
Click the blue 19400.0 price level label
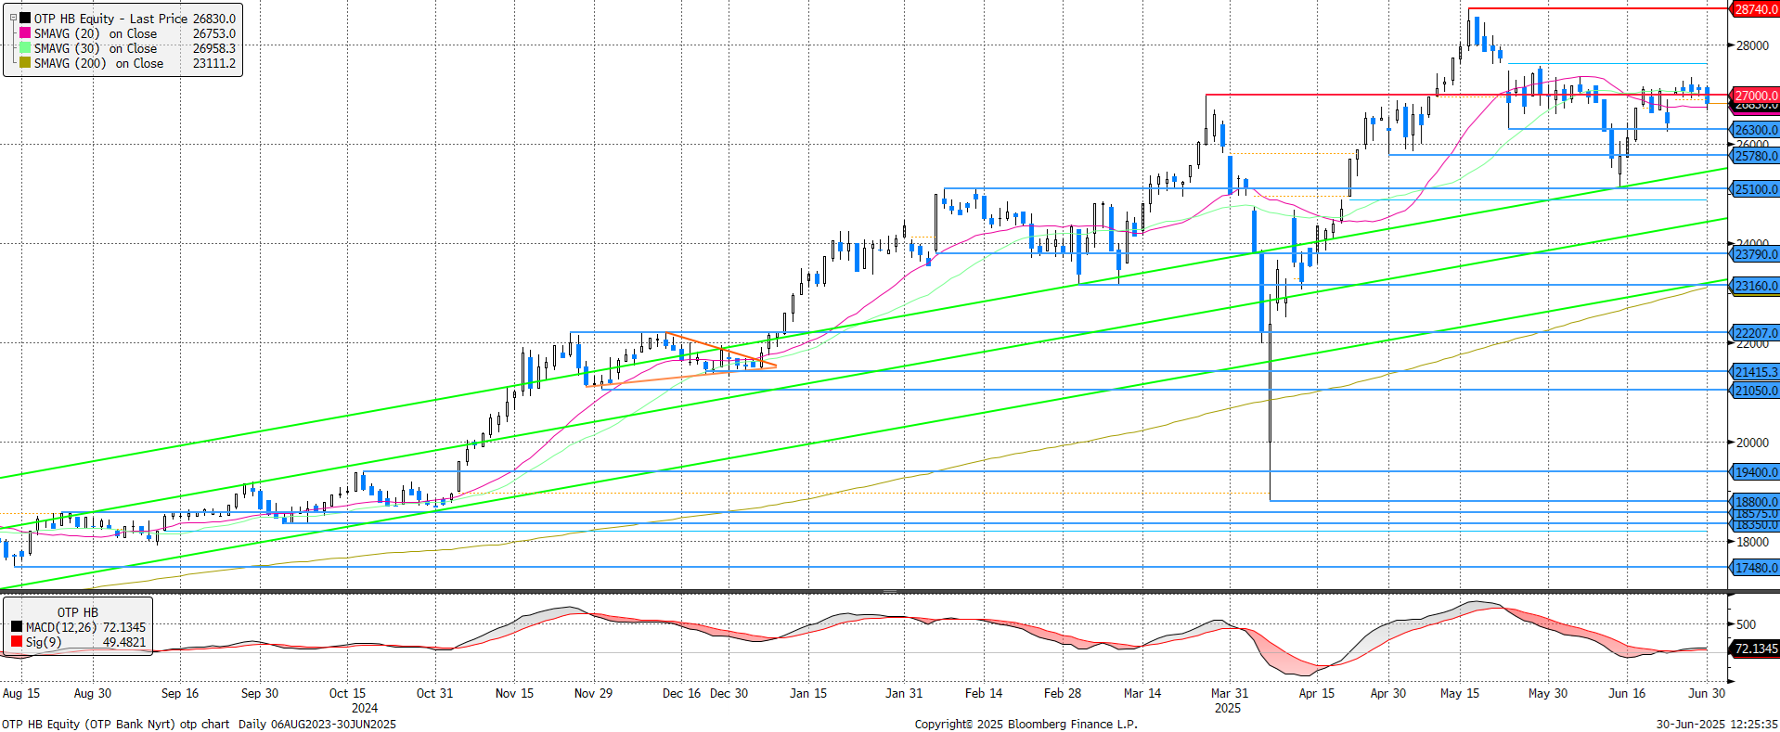pyautogui.click(x=1756, y=472)
